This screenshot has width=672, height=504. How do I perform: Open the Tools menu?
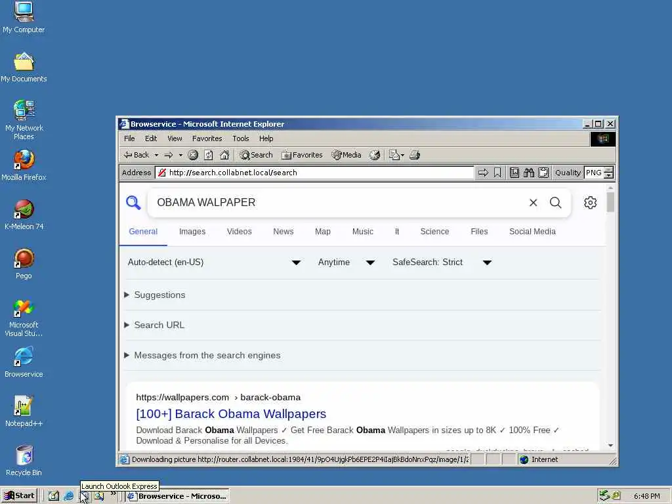tap(240, 138)
